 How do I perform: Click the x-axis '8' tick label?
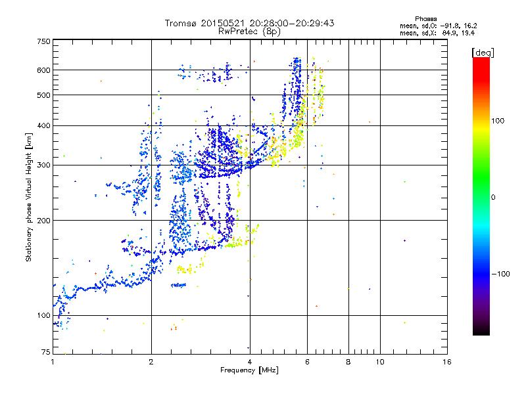point(348,362)
